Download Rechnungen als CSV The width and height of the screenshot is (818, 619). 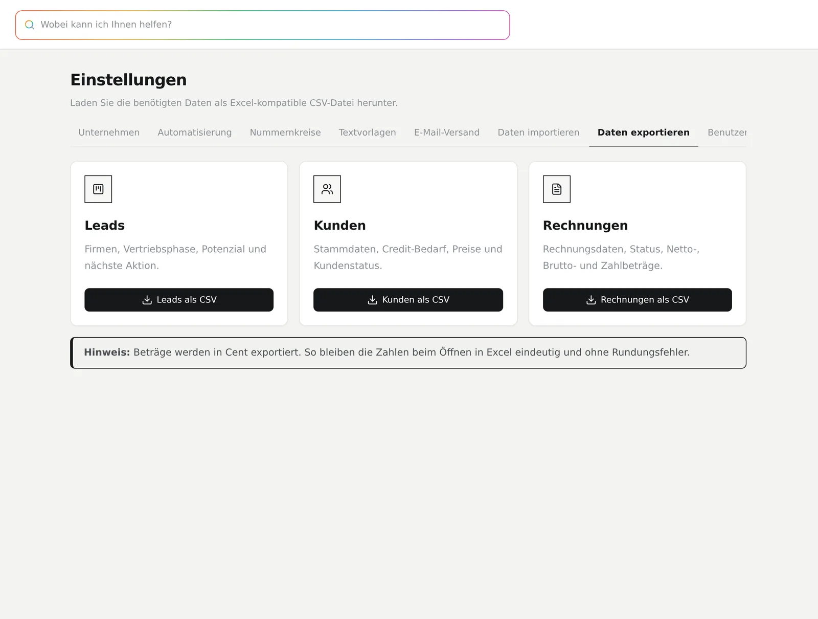(x=638, y=300)
